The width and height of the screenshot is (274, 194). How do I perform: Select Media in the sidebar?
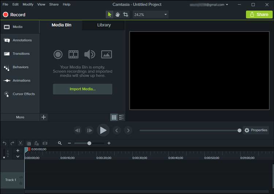click(x=20, y=27)
